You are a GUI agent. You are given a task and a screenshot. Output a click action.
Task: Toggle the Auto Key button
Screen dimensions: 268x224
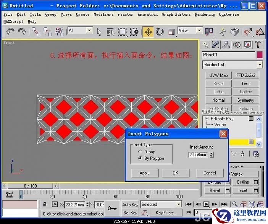[x=130, y=205]
